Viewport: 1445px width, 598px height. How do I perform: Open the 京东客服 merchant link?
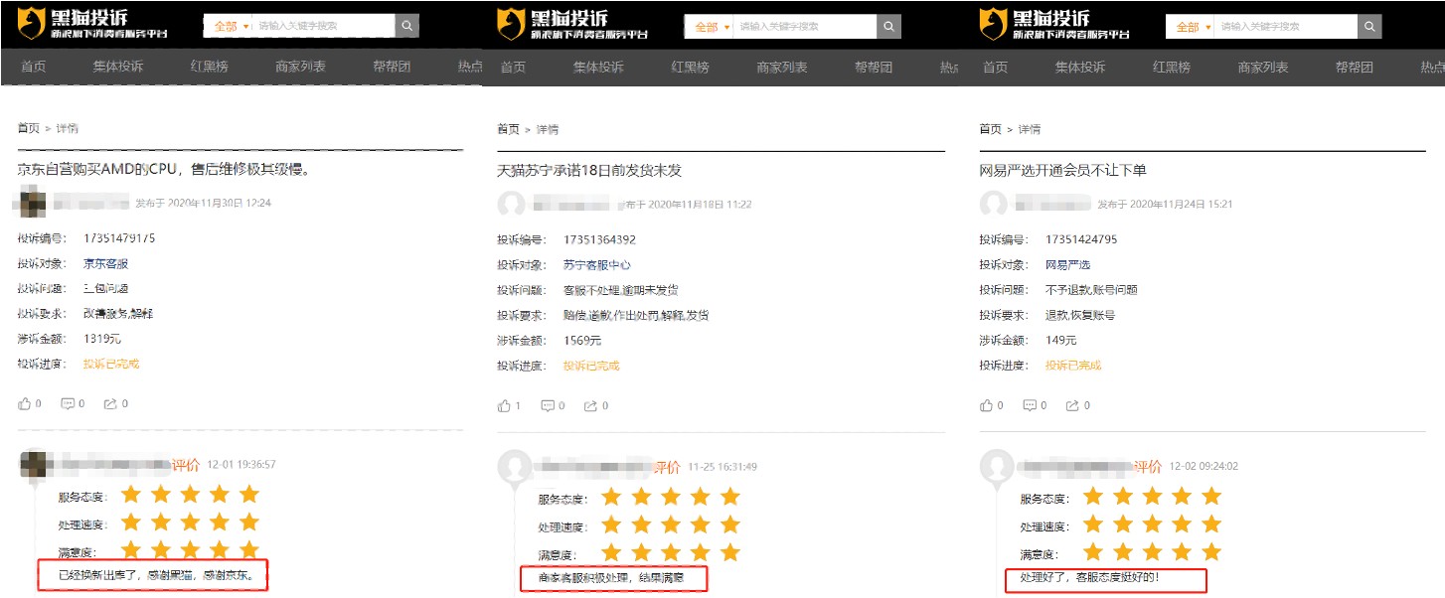coord(105,264)
